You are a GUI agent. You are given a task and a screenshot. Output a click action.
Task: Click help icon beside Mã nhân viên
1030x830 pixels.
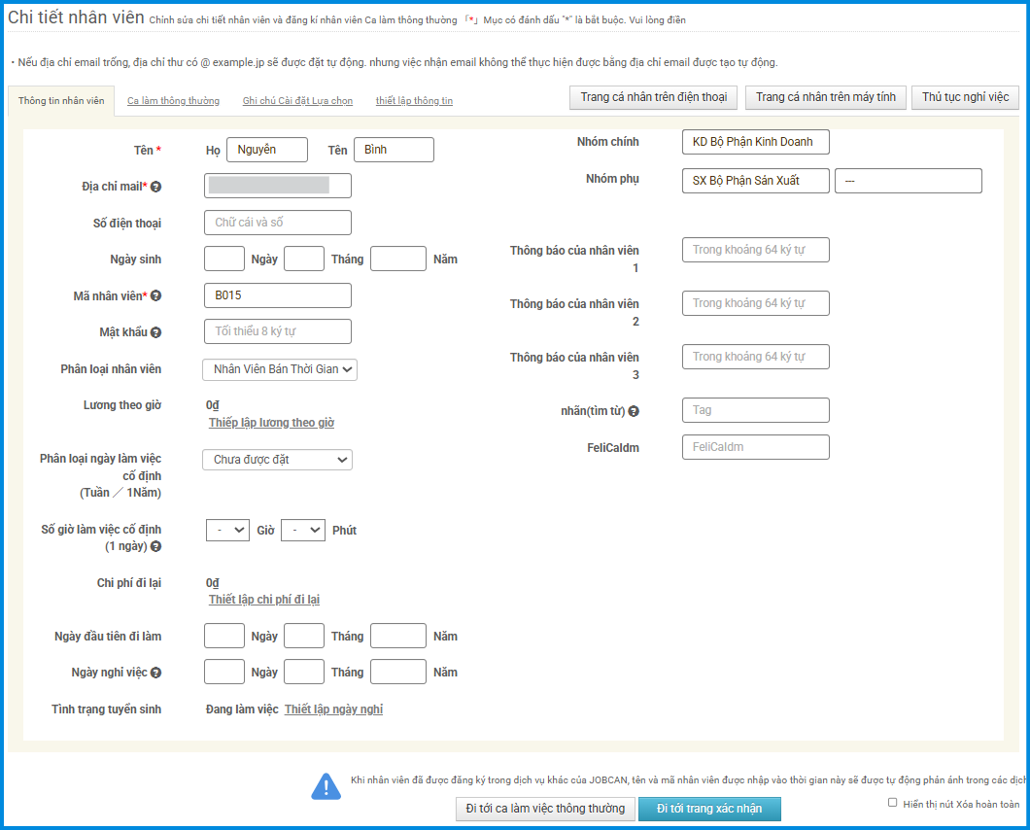pyautogui.click(x=156, y=296)
